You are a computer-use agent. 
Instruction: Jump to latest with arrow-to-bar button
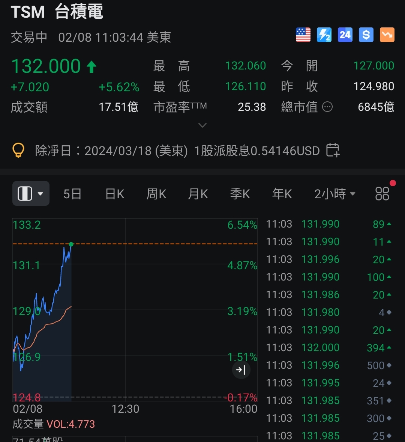click(241, 370)
